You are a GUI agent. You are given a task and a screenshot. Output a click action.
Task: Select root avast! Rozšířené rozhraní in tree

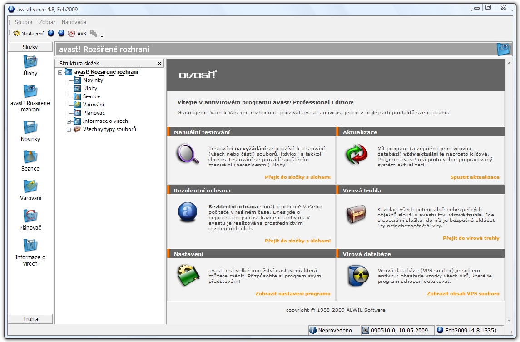pyautogui.click(x=106, y=72)
